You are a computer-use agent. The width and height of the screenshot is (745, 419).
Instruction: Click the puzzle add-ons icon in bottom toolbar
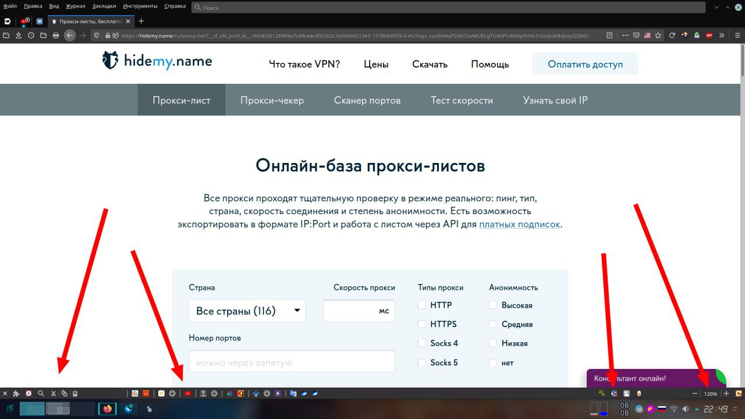click(16, 393)
